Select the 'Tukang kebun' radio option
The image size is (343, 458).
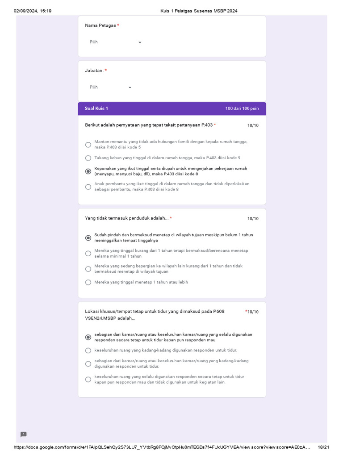88,158
